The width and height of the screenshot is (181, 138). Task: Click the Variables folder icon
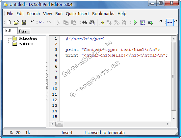(x=15, y=44)
